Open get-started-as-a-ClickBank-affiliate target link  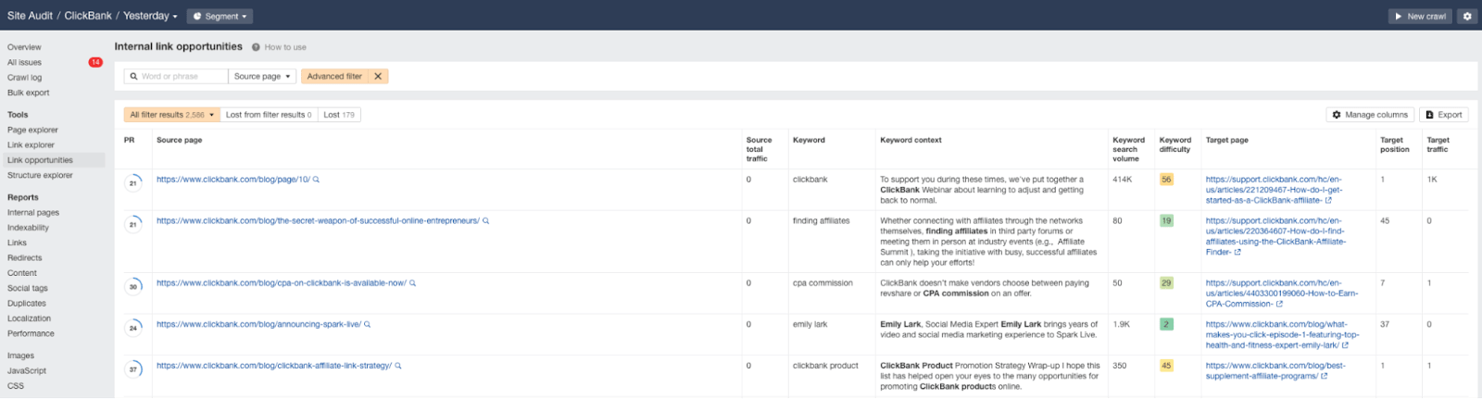tap(1274, 190)
